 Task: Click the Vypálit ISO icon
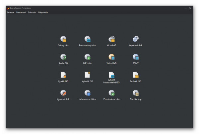click(x=63, y=75)
